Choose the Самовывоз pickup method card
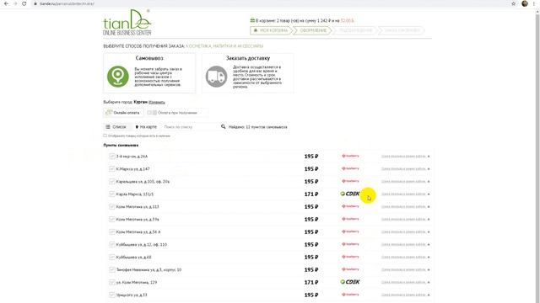This screenshot has width=540, height=303. (149, 72)
